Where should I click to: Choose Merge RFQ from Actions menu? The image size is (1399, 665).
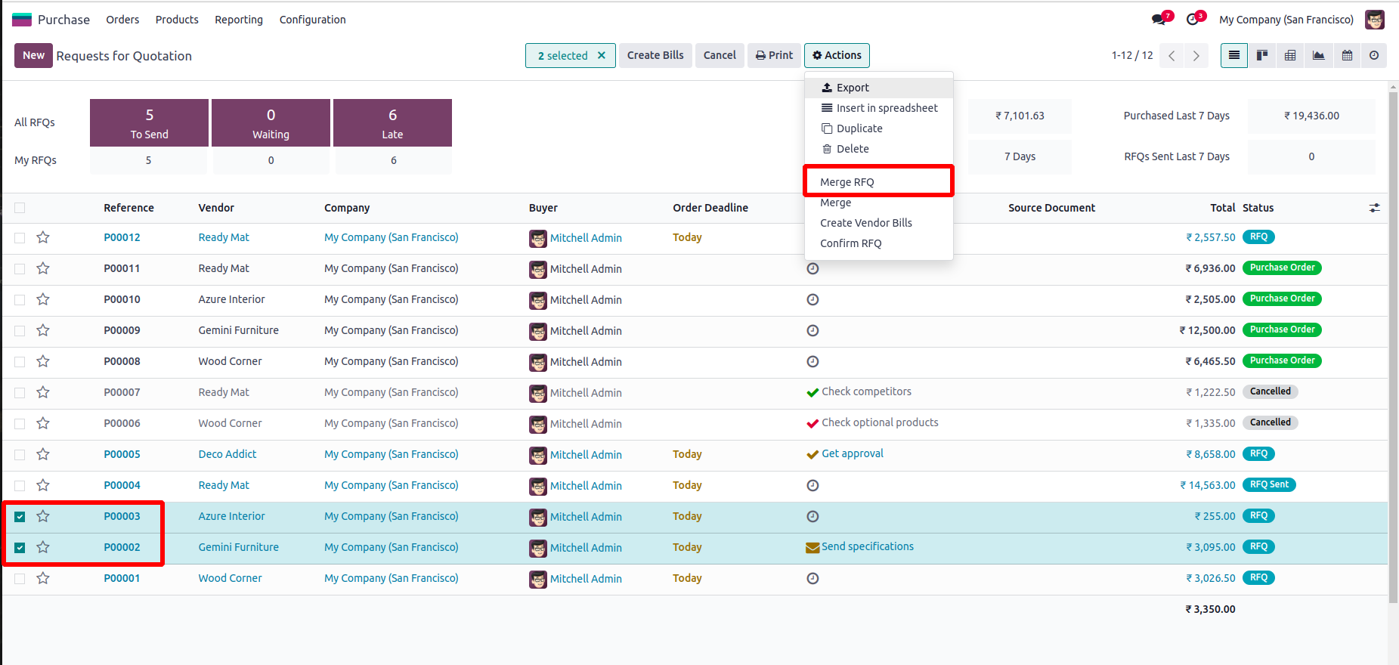tap(847, 182)
